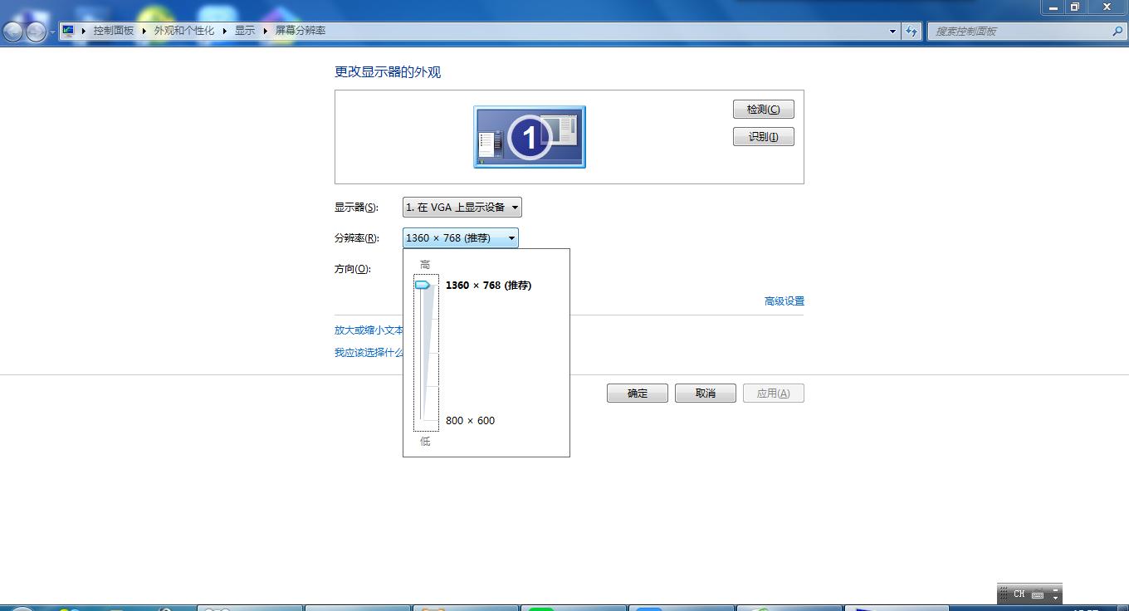1129x611 pixels.
Task: Click the 显示器(S) label
Action: click(x=356, y=208)
